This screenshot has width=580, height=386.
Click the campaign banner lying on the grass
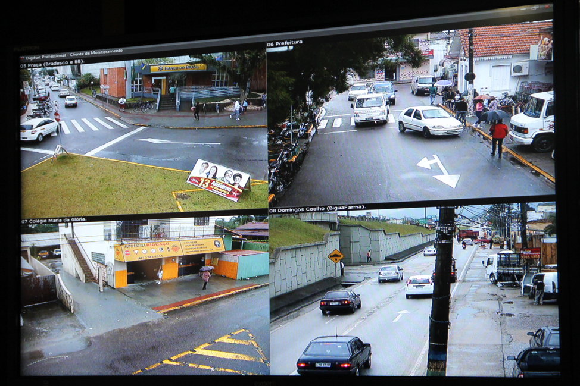pyautogui.click(x=219, y=180)
